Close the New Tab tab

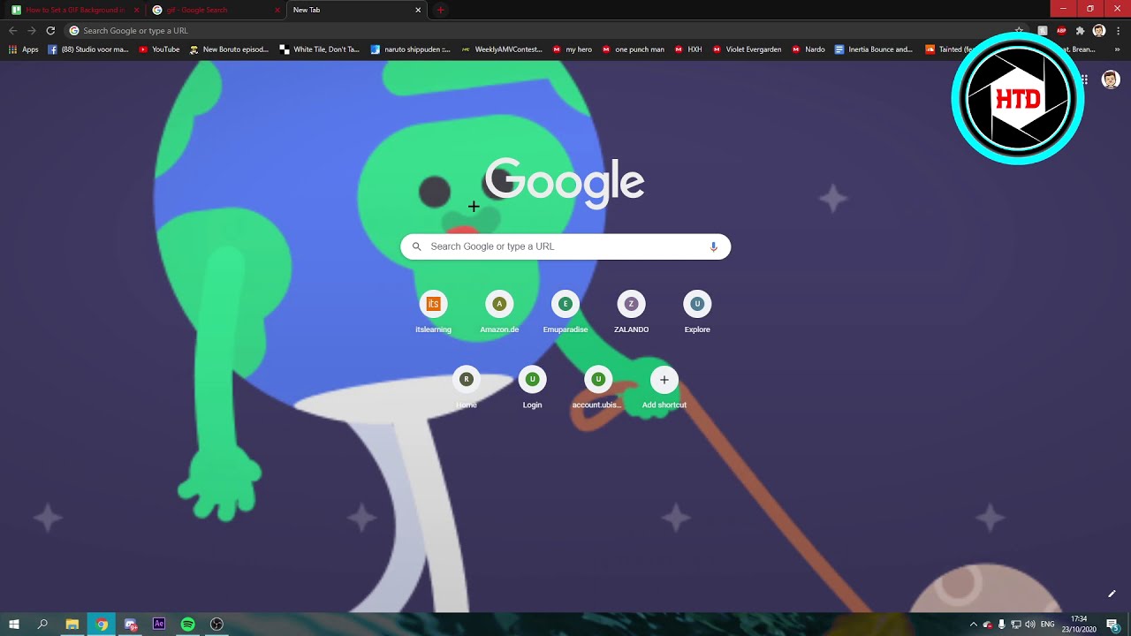pos(418,10)
